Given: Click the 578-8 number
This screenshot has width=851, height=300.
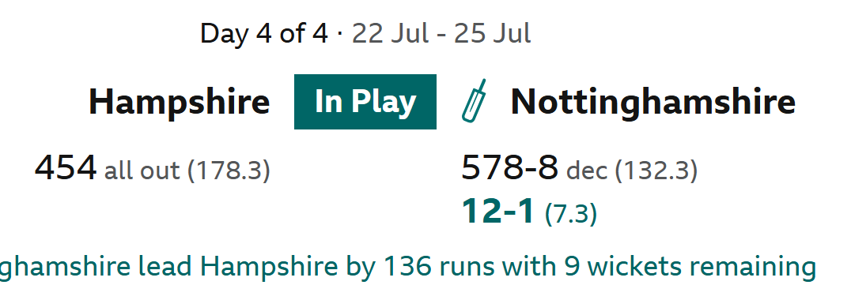Looking at the screenshot, I should click(509, 168).
